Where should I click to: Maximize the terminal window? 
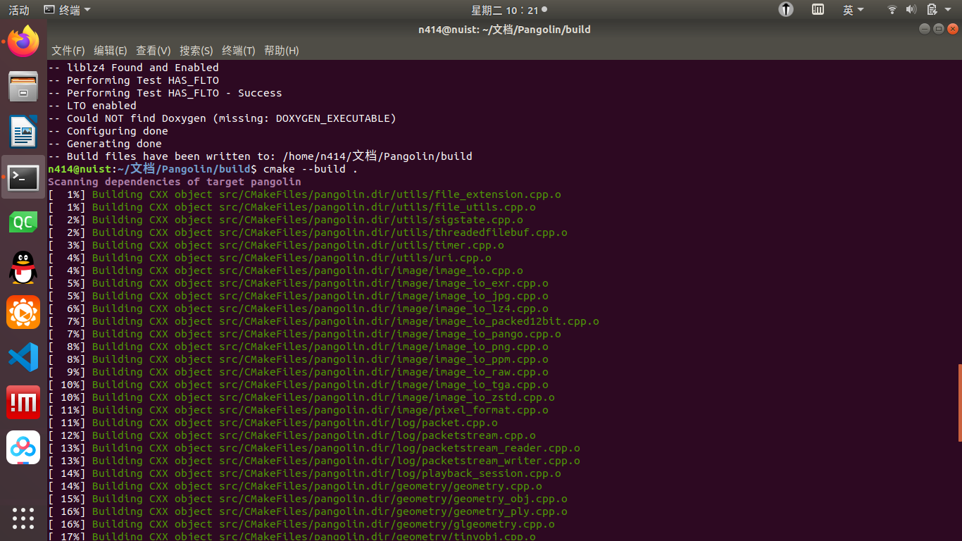pyautogui.click(x=939, y=29)
